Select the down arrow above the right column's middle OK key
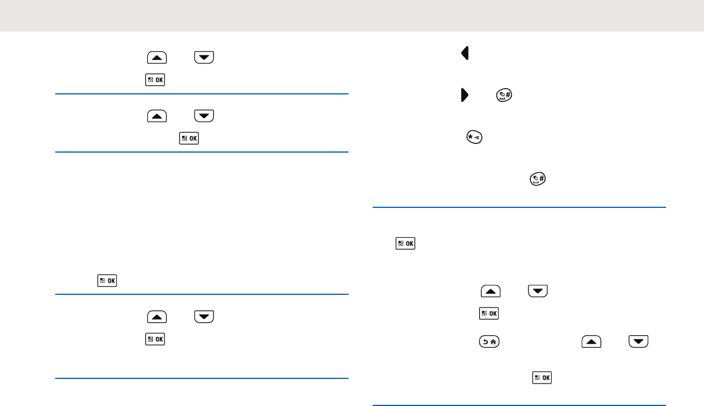Image resolution: width=704 pixels, height=406 pixels. click(538, 291)
